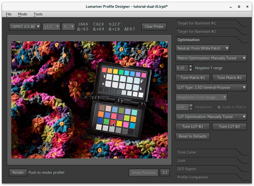Click the Negative Y range value field

pos(182,68)
